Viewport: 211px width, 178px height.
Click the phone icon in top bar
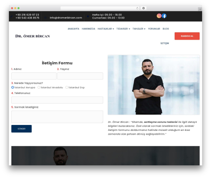click(11, 16)
